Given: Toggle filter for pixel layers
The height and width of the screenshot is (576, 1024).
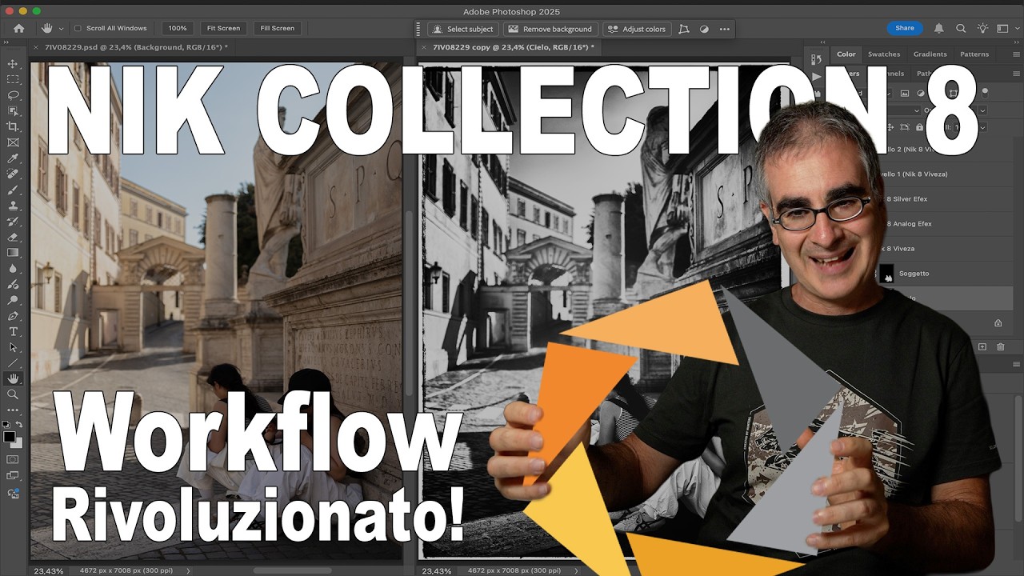Looking at the screenshot, I should point(905,93).
